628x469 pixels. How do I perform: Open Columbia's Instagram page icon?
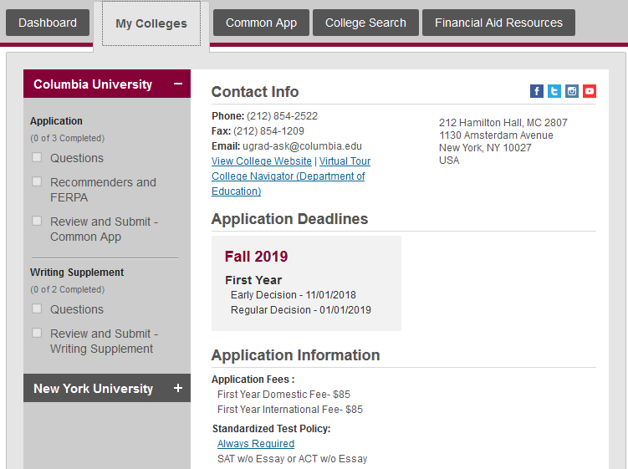click(x=572, y=91)
